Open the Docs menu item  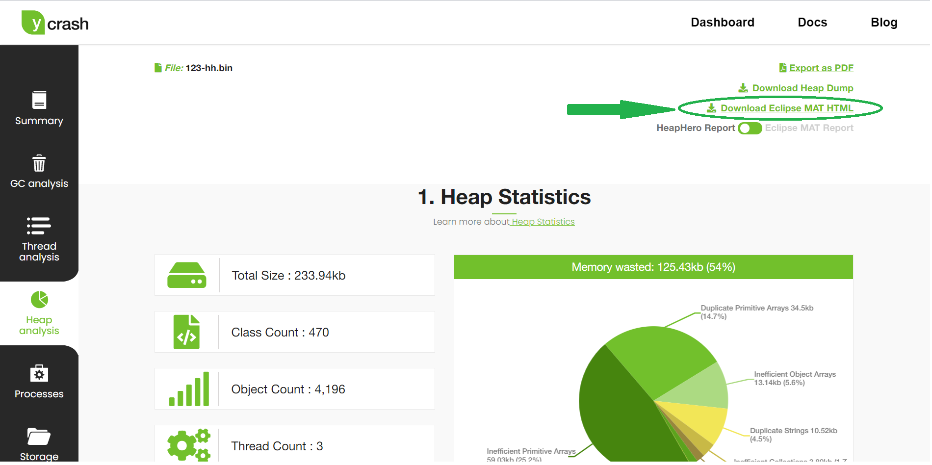[812, 23]
